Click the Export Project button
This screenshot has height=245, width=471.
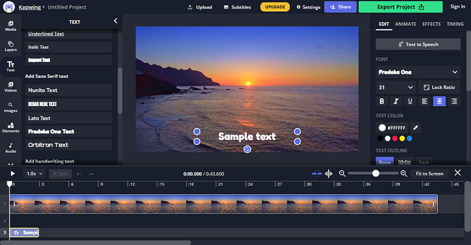[401, 7]
